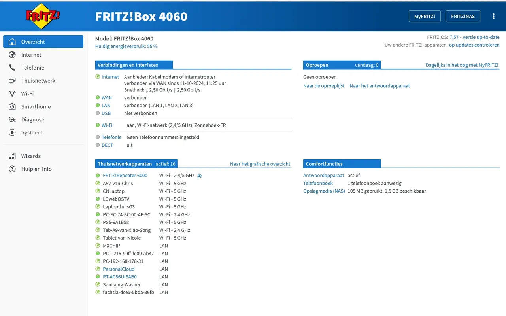
Task: Click the Comfortfuncties section header
Action: [342, 164]
